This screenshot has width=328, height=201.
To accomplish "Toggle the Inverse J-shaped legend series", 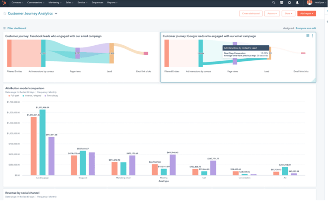I will click(x=29, y=96).
